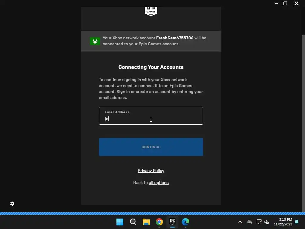Open settings gear at bottom left
This screenshot has width=305, height=229.
[12, 204]
